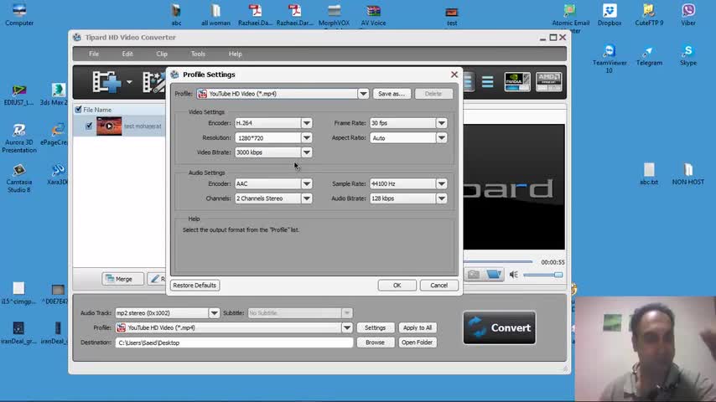Image resolution: width=716 pixels, height=402 pixels.
Task: Open Camtasia Studio 8 desktop icon
Action: pyautogui.click(x=18, y=178)
